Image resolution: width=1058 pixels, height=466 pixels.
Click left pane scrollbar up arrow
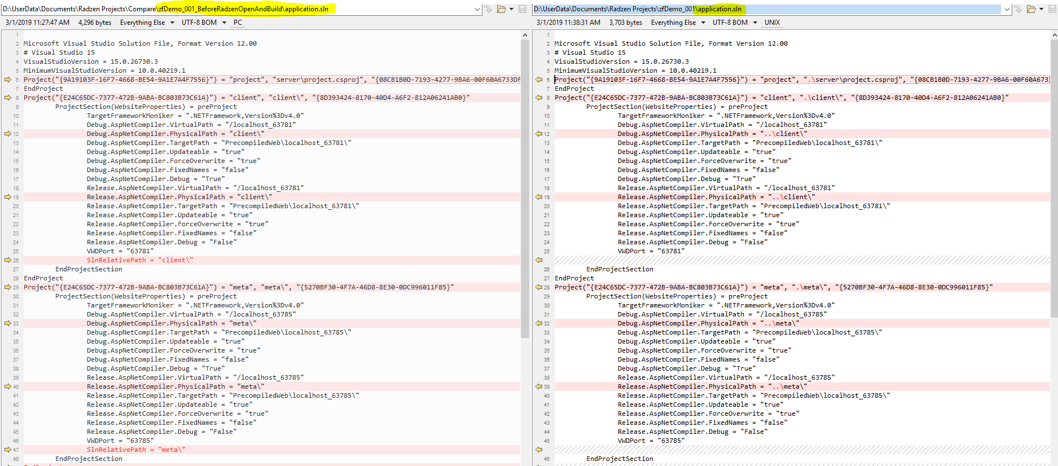(x=525, y=35)
